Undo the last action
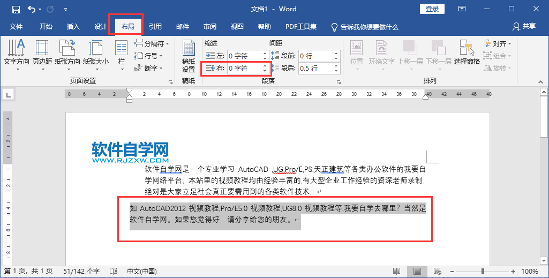 (32, 9)
